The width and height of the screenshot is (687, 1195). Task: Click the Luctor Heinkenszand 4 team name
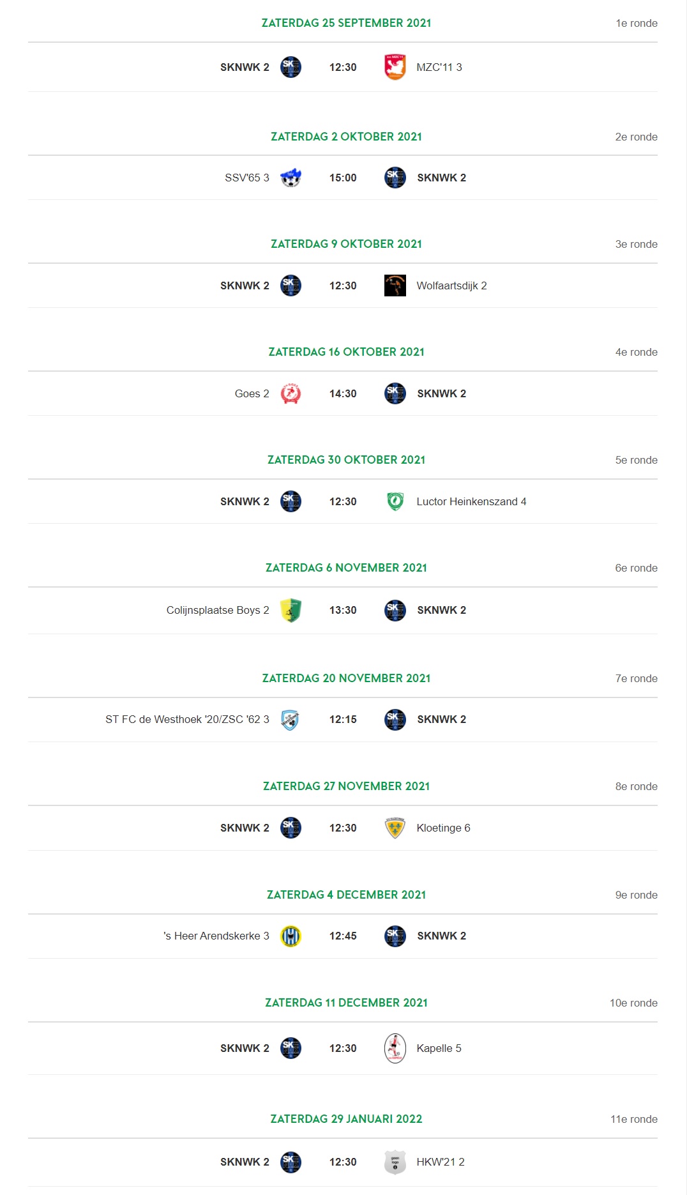(x=471, y=501)
